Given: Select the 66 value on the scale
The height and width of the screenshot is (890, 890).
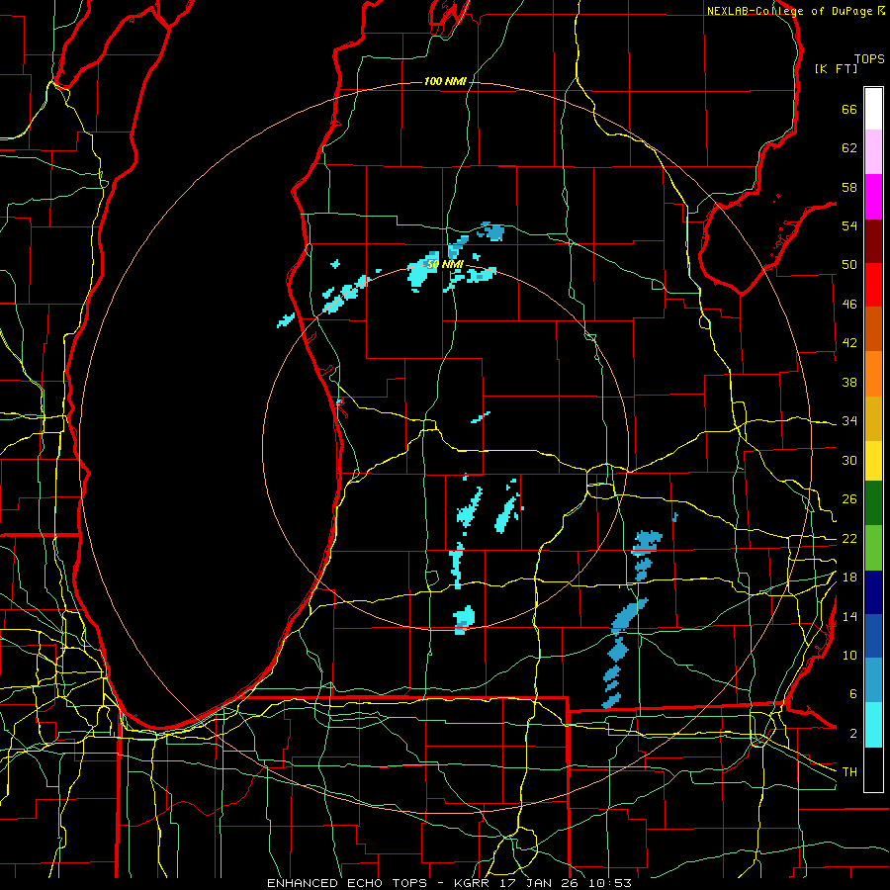Looking at the screenshot, I should pos(849,109).
